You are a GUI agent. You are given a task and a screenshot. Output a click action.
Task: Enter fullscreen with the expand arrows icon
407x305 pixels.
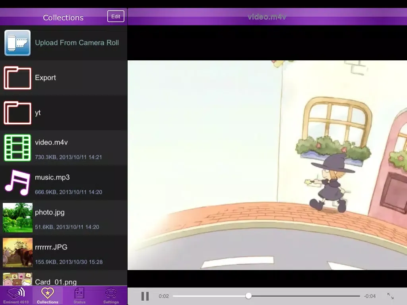coord(390,296)
